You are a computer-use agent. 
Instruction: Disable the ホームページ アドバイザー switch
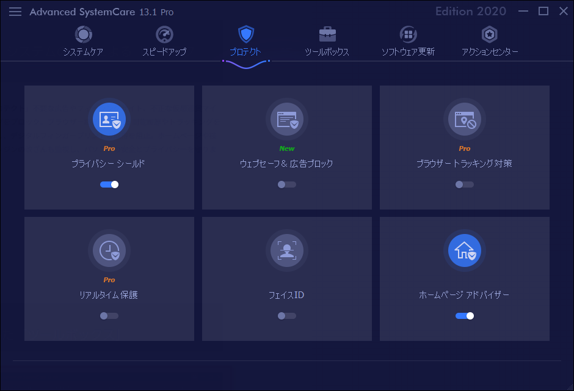point(465,316)
